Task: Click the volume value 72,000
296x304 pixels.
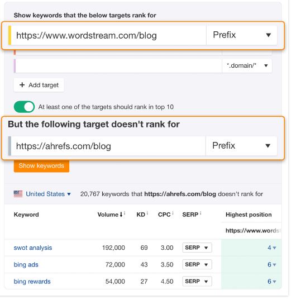Action: coord(115,265)
